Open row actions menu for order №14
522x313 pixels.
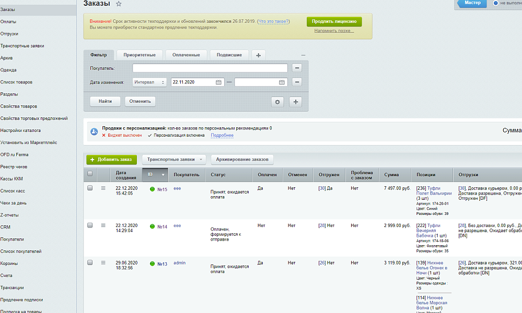pyautogui.click(x=103, y=225)
